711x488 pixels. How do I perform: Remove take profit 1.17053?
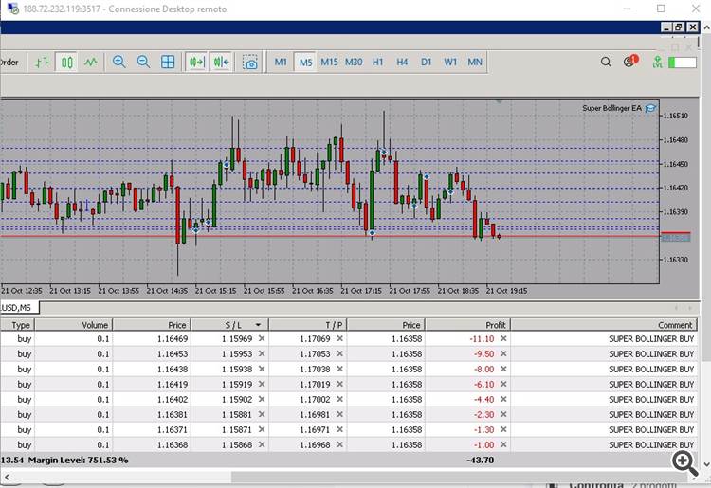pyautogui.click(x=339, y=353)
